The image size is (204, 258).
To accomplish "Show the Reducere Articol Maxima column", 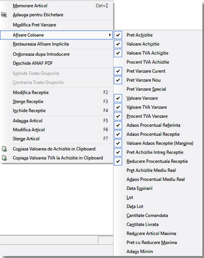I will 158,233.
